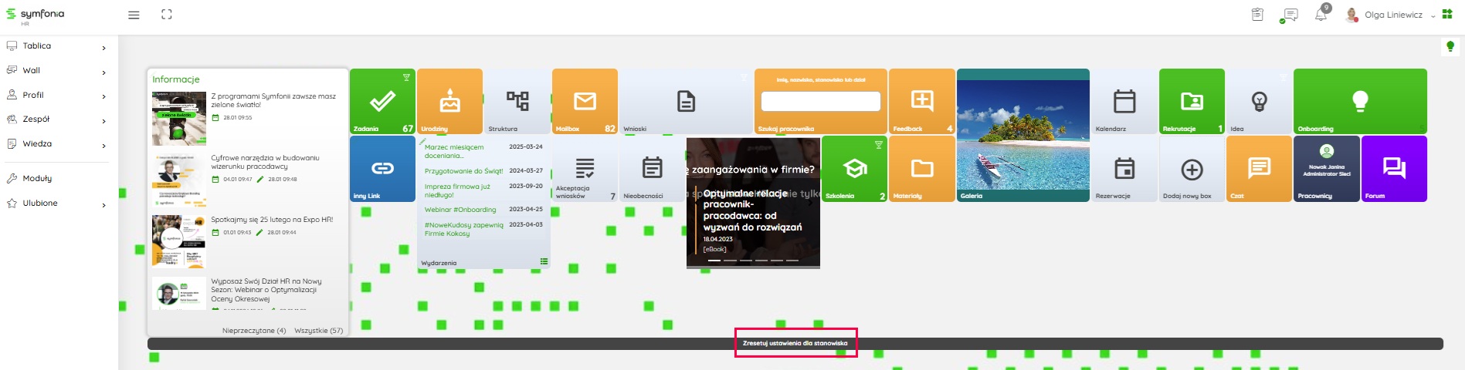Open the Webinar #Onboarding event link
This screenshot has height=370, width=1465.
point(460,210)
